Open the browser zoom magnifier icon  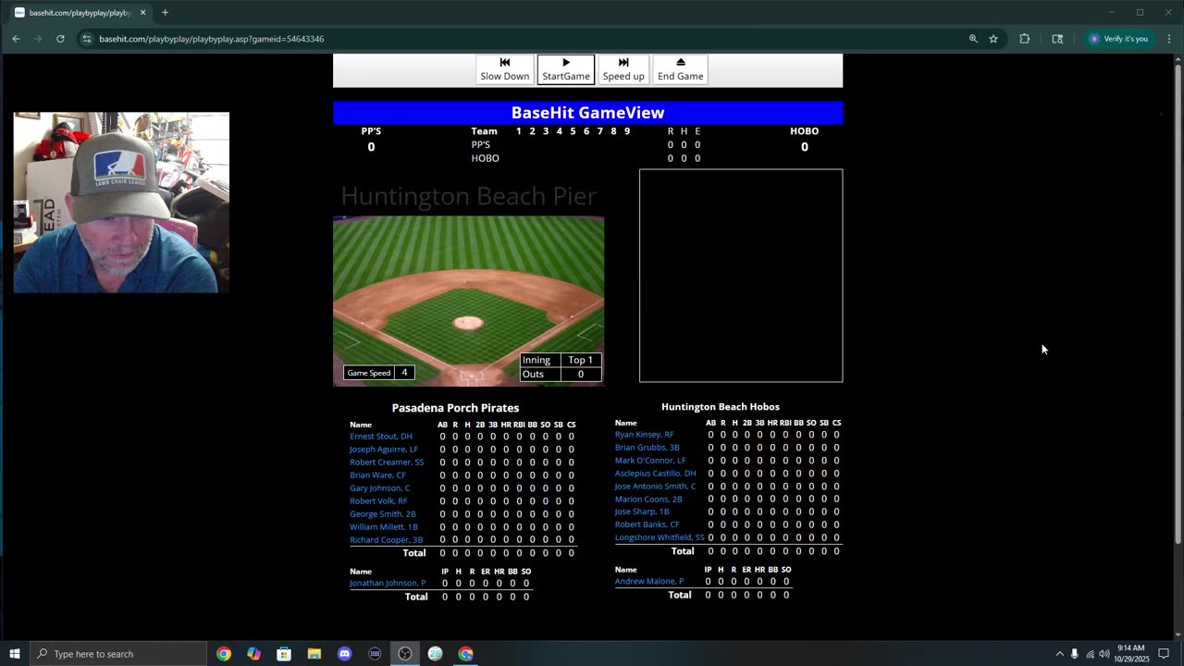pos(973,39)
